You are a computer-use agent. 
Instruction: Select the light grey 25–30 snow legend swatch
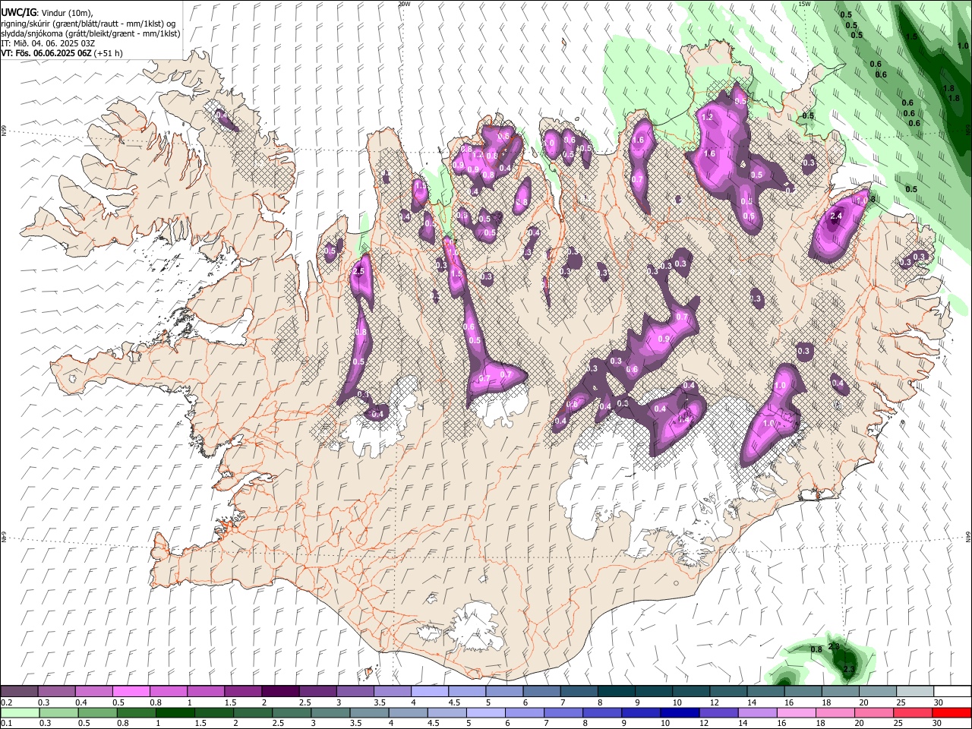(x=914, y=692)
